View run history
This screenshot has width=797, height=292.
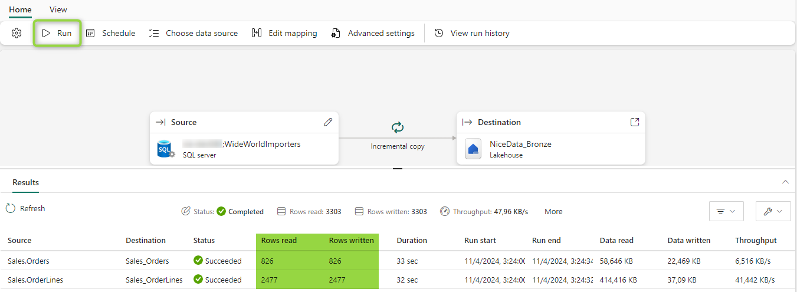click(x=472, y=33)
